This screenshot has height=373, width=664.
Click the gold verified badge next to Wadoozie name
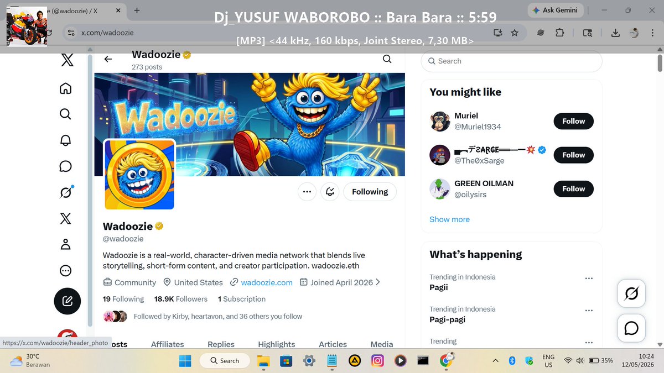click(x=159, y=227)
